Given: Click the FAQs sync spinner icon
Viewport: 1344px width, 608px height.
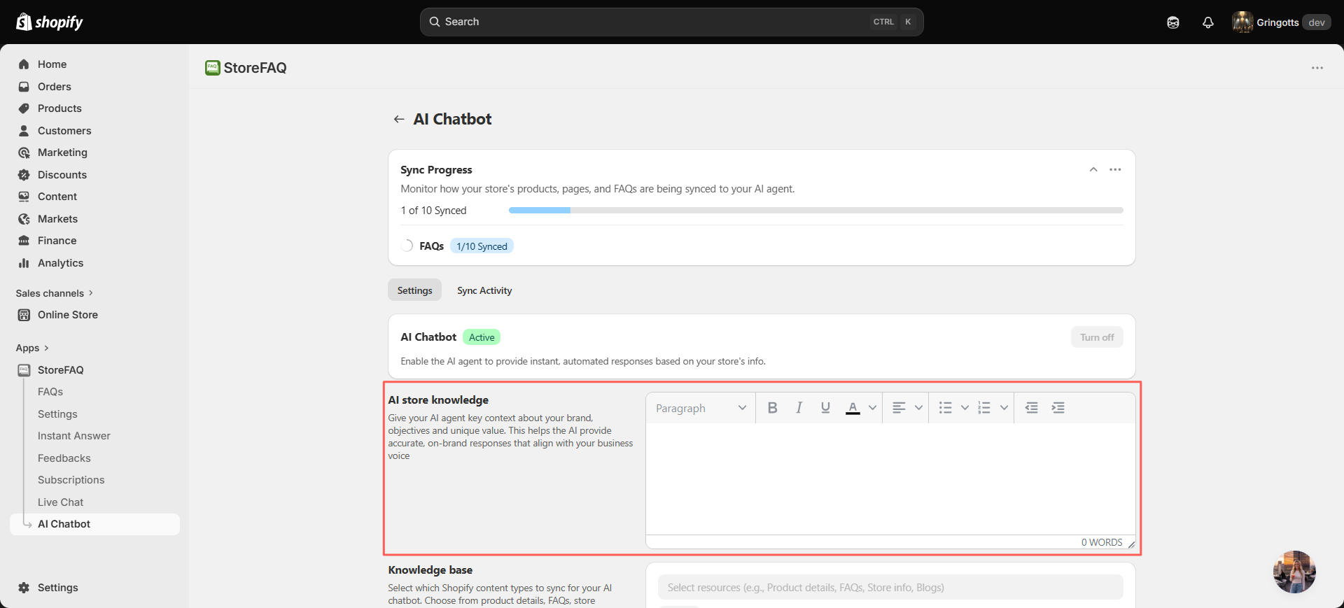Looking at the screenshot, I should pyautogui.click(x=407, y=246).
